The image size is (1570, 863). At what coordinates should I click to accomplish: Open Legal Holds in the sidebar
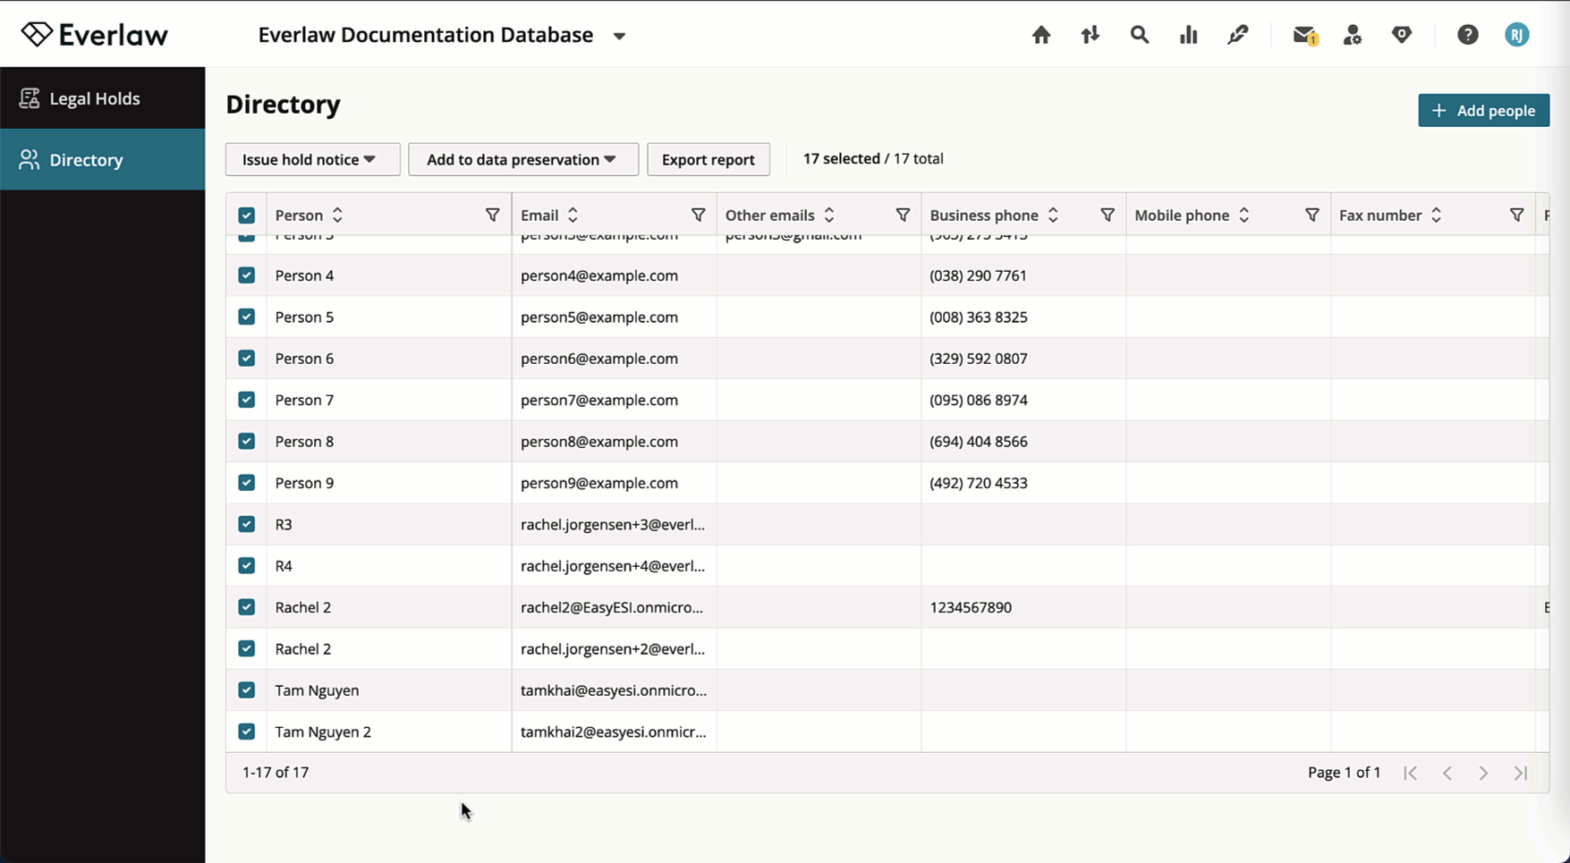tap(103, 98)
